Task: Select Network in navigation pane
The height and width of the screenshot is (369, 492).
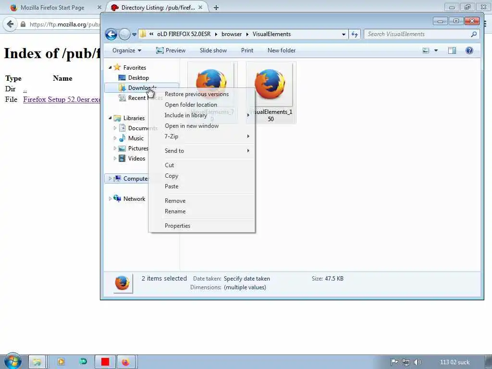Action: click(x=134, y=198)
